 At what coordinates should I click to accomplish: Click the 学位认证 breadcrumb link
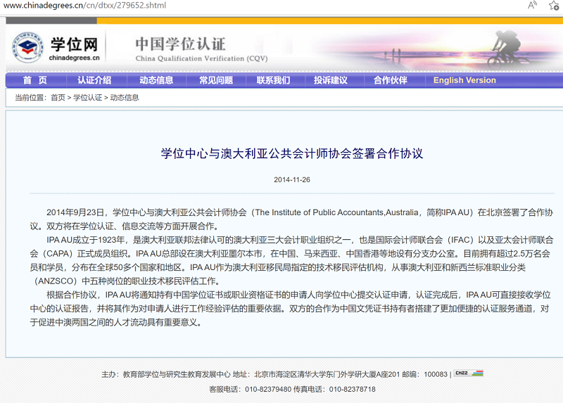[88, 98]
